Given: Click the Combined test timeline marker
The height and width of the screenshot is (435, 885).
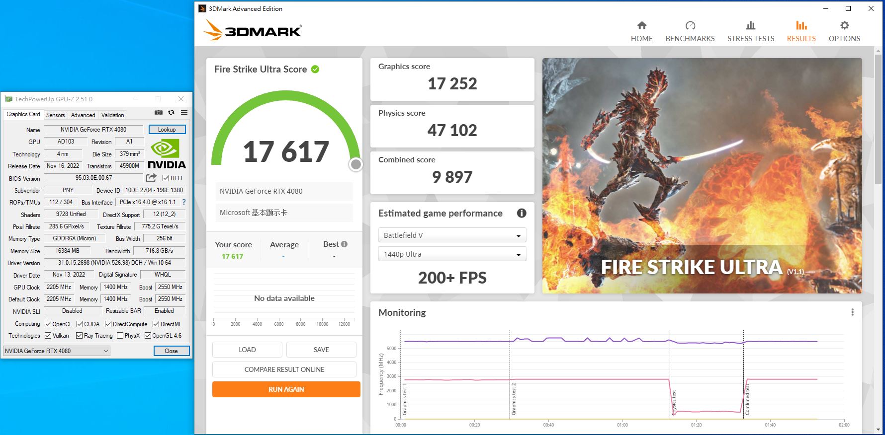Looking at the screenshot, I should click(x=747, y=399).
